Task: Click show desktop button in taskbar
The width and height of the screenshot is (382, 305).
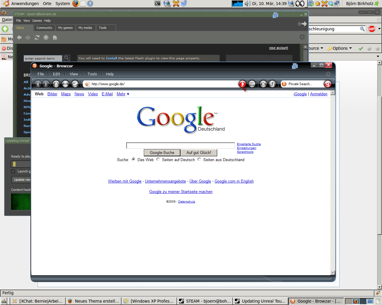Action: click(x=4, y=301)
